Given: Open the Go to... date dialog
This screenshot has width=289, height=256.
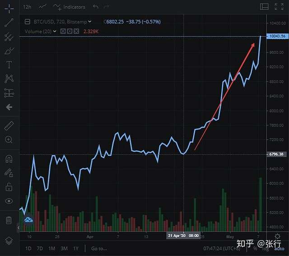Looking at the screenshot, I should click(99, 249).
